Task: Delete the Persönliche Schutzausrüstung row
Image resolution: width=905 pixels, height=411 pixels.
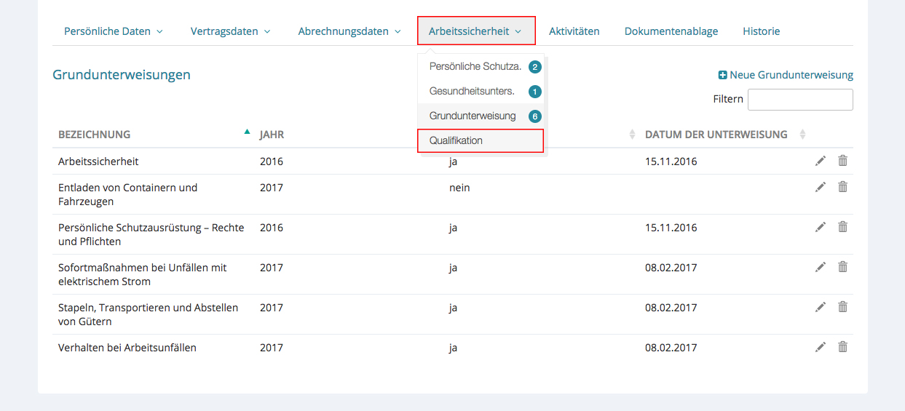Action: pos(842,227)
